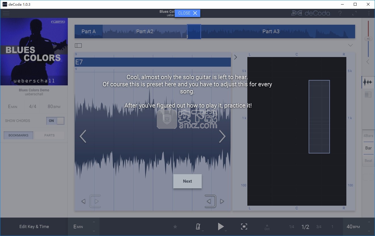Click the 4/4 time signature
This screenshot has width=375, height=236.
coord(33,107)
